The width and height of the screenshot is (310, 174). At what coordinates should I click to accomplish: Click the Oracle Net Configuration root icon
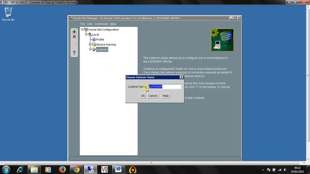(x=86, y=29)
